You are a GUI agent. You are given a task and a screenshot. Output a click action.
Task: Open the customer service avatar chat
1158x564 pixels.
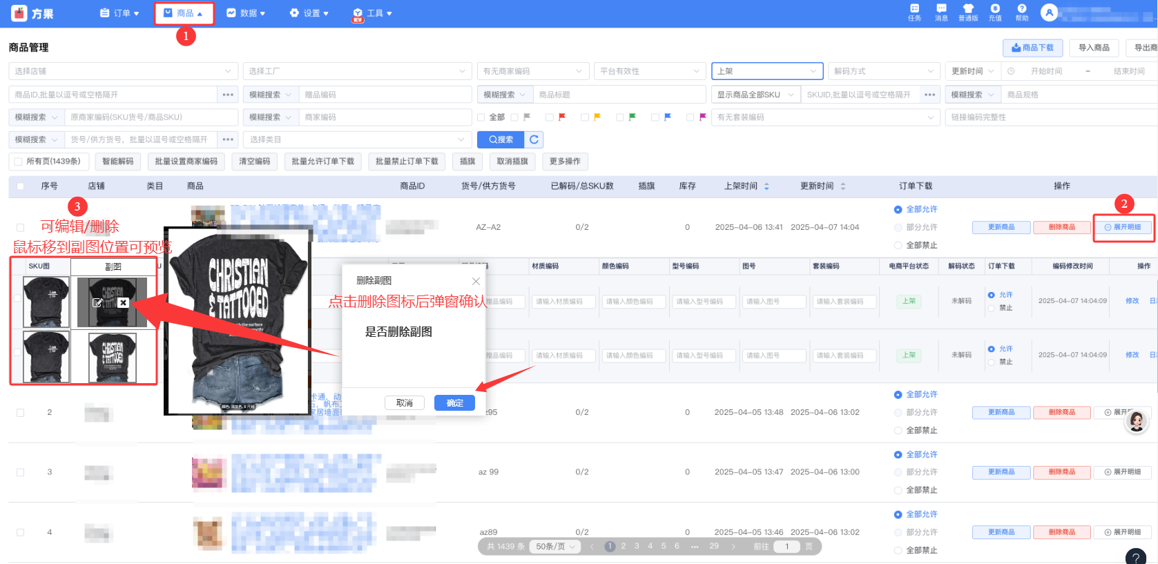1137,420
